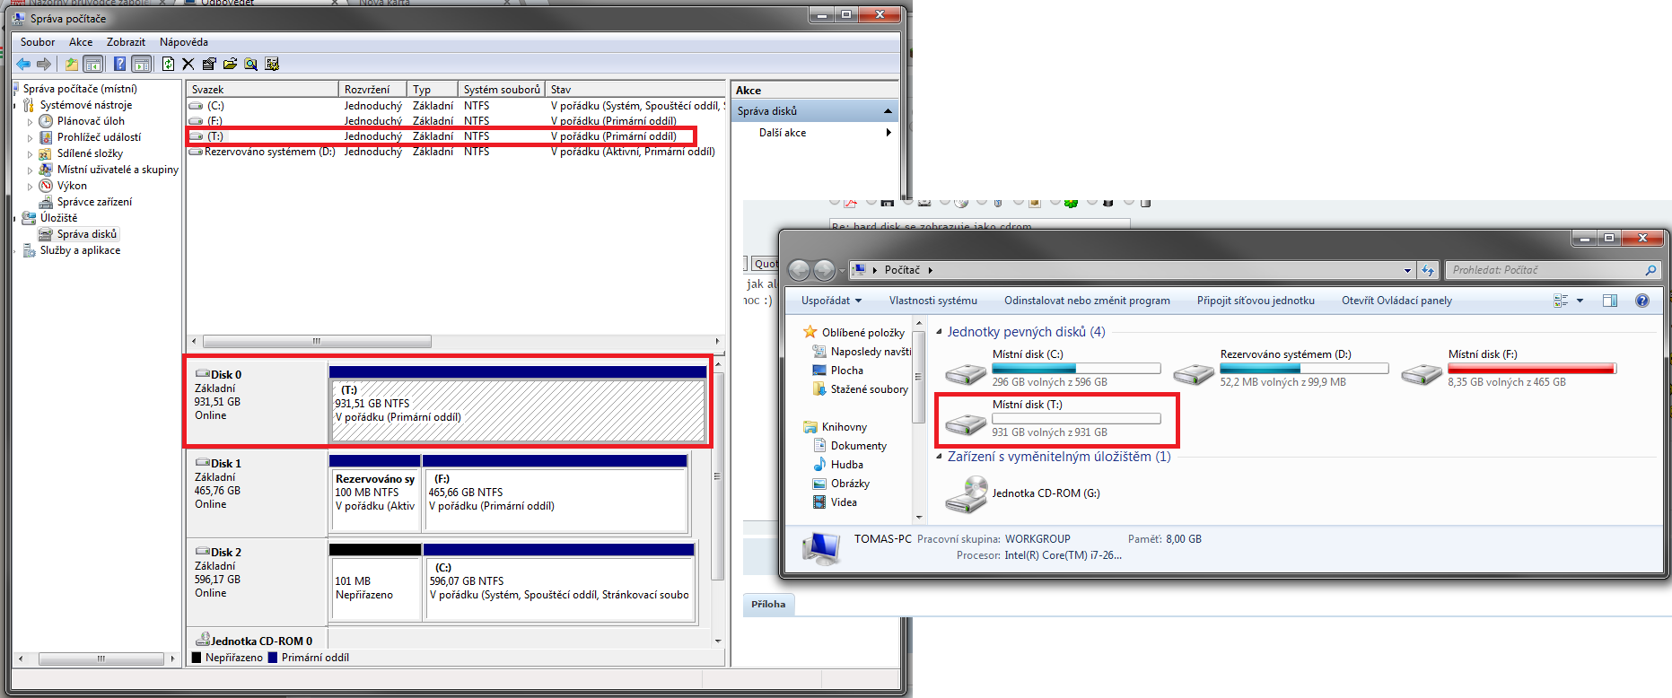Image resolution: width=1672 pixels, height=698 pixels.
Task: Click Odinstalovat nebo změnit program
Action: (x=1087, y=301)
